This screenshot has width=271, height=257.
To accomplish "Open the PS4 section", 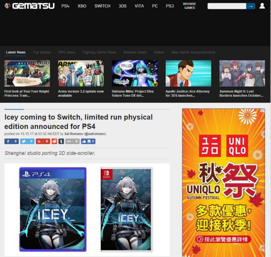I will point(65,6).
